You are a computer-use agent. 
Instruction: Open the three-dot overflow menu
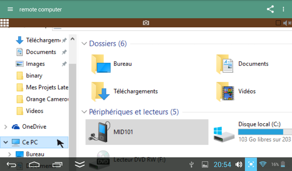[283, 9]
